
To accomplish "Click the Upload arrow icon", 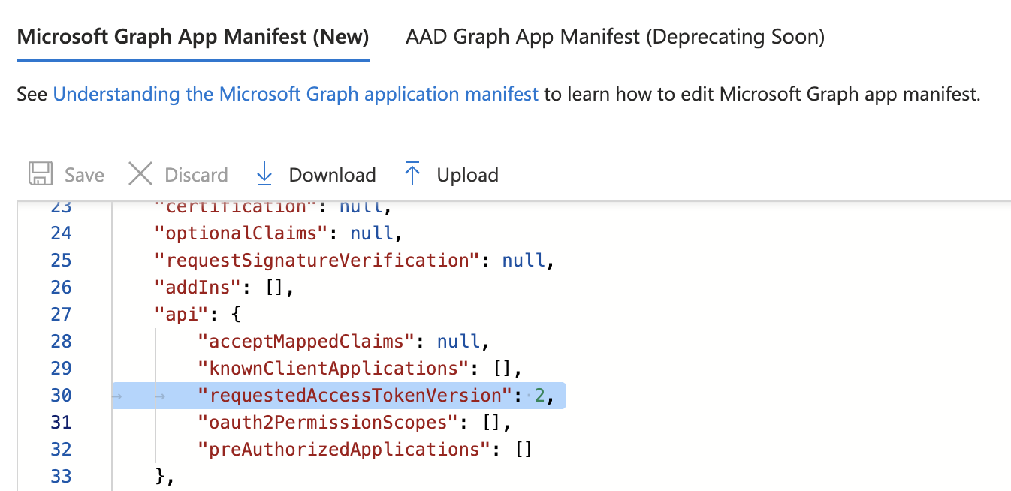I will click(x=412, y=174).
